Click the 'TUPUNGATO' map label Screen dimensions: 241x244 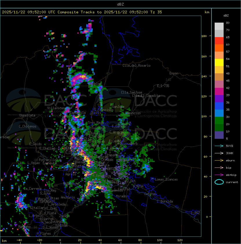tap(47, 202)
